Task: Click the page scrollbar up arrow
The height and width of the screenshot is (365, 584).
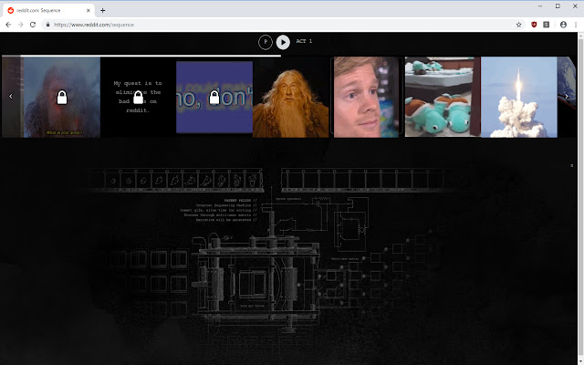Action: click(x=580, y=35)
